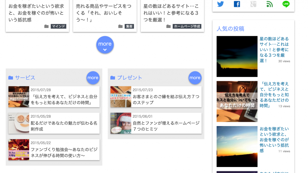Click folder icon next to マインド tag
This screenshot has width=308, height=173.
[46, 26]
